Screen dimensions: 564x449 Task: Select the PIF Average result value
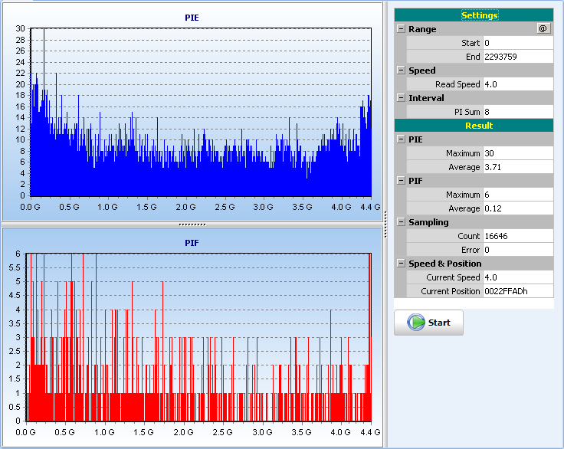click(x=517, y=208)
